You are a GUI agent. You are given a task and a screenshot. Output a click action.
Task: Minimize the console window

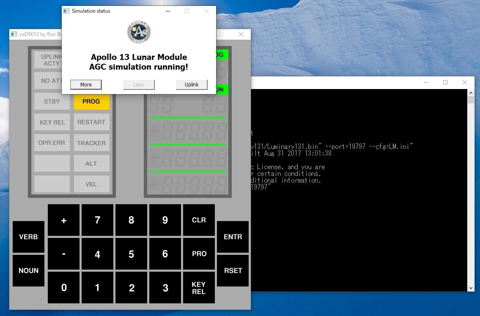pyautogui.click(x=426, y=82)
